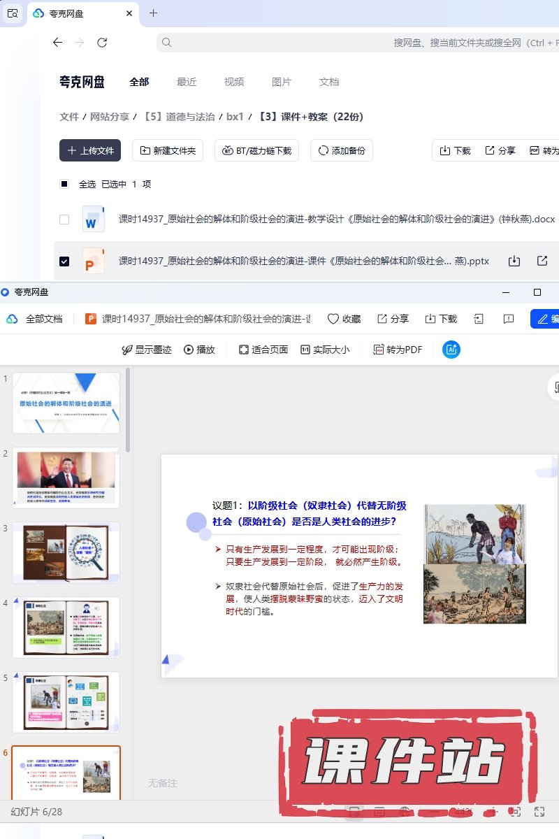Open the 文档 tab
Image resolution: width=559 pixels, height=839 pixels.
pos(329,82)
